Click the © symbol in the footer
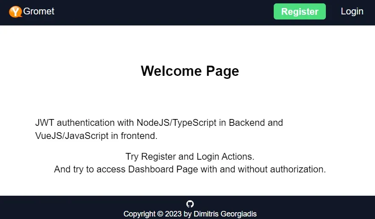 [x=160, y=214]
